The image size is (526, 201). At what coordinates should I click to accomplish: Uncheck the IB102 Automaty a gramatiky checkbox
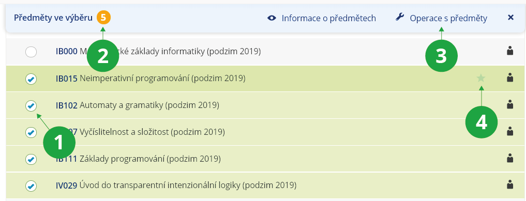(x=31, y=106)
